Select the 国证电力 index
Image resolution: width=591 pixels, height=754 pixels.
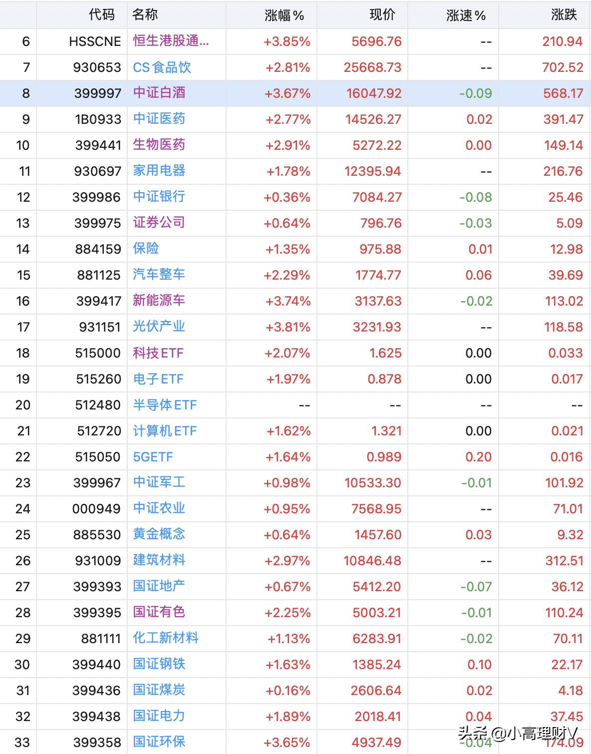point(159,716)
